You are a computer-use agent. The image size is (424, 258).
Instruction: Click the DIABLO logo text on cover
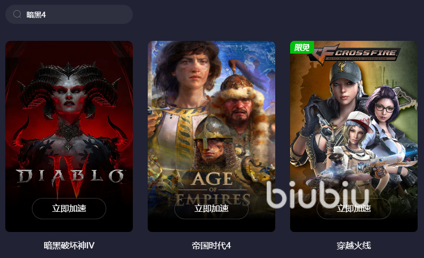[70, 176]
